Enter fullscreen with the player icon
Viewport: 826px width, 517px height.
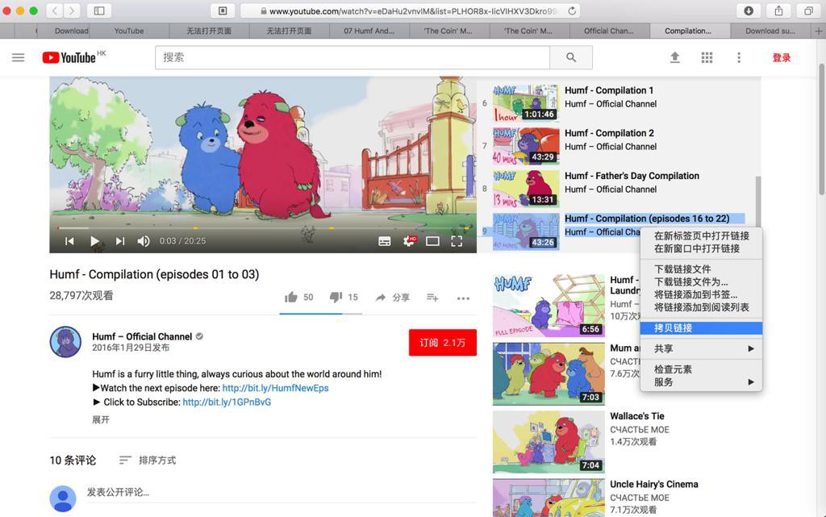(457, 241)
